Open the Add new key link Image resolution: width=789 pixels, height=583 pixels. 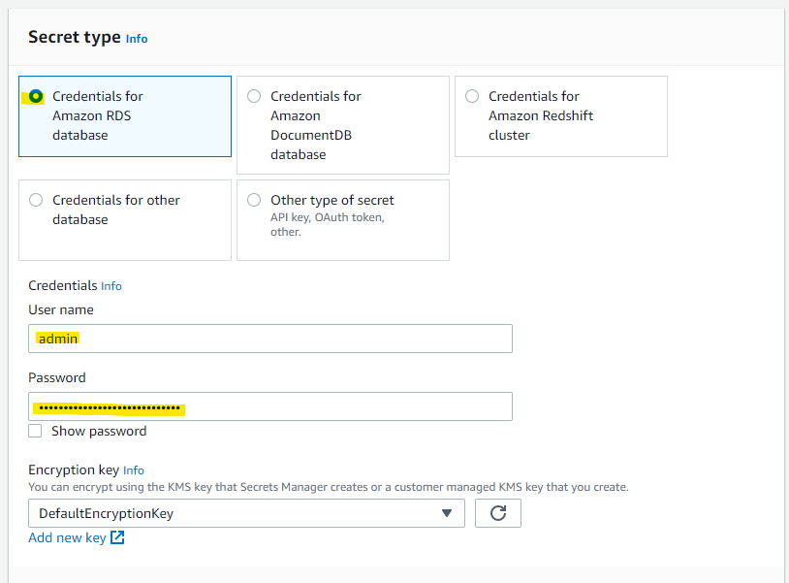(67, 537)
